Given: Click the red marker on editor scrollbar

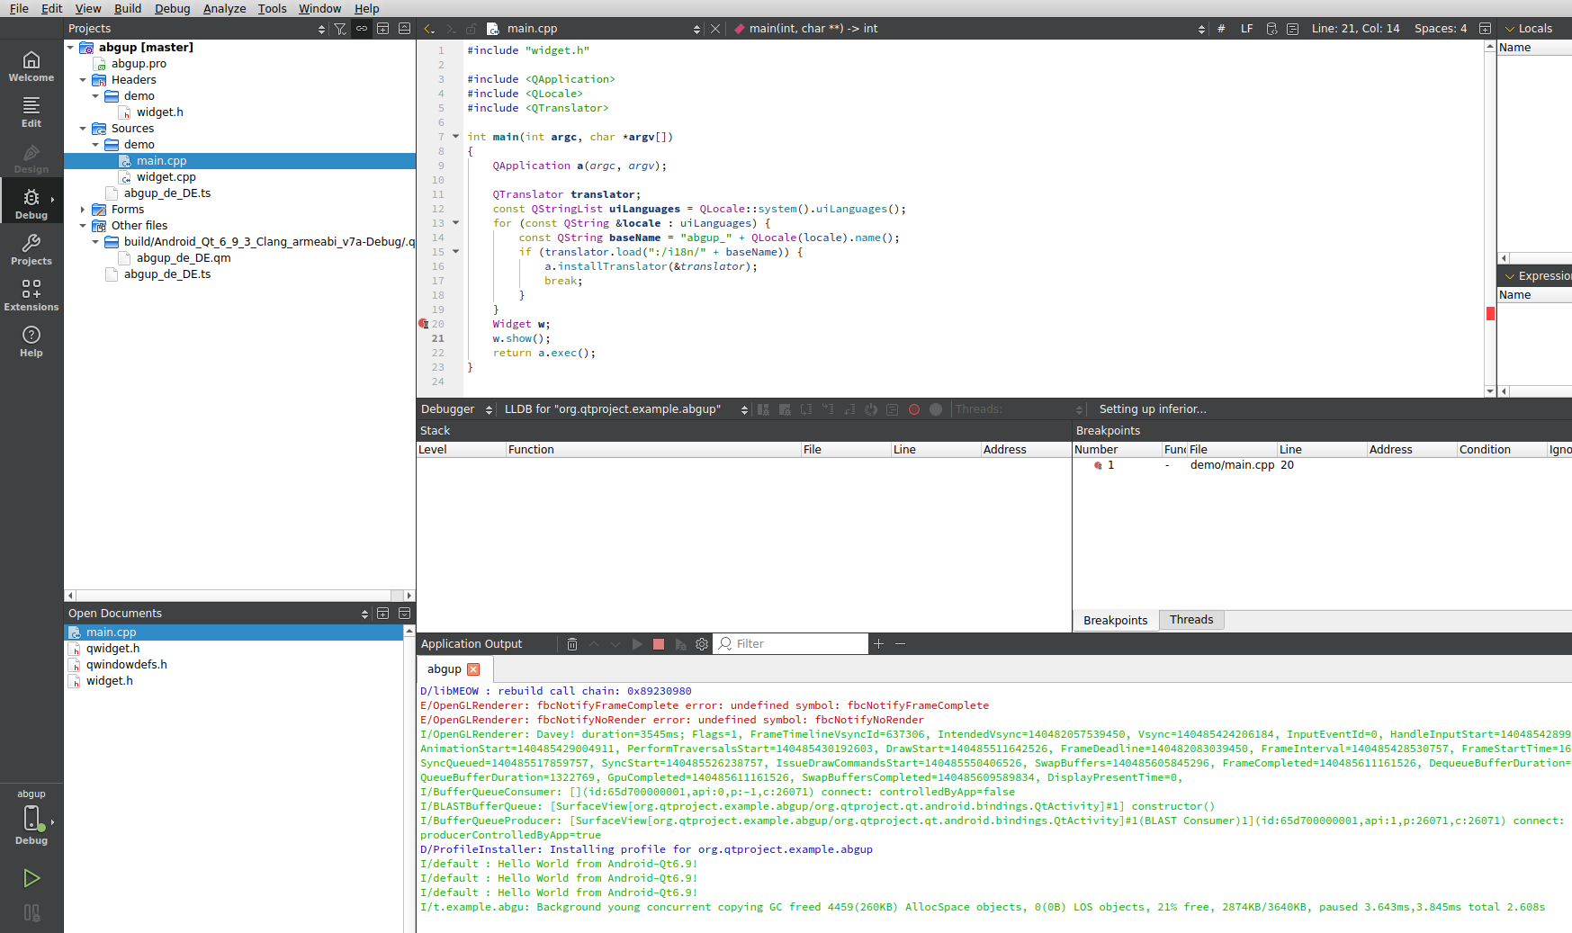Looking at the screenshot, I should tap(1490, 314).
